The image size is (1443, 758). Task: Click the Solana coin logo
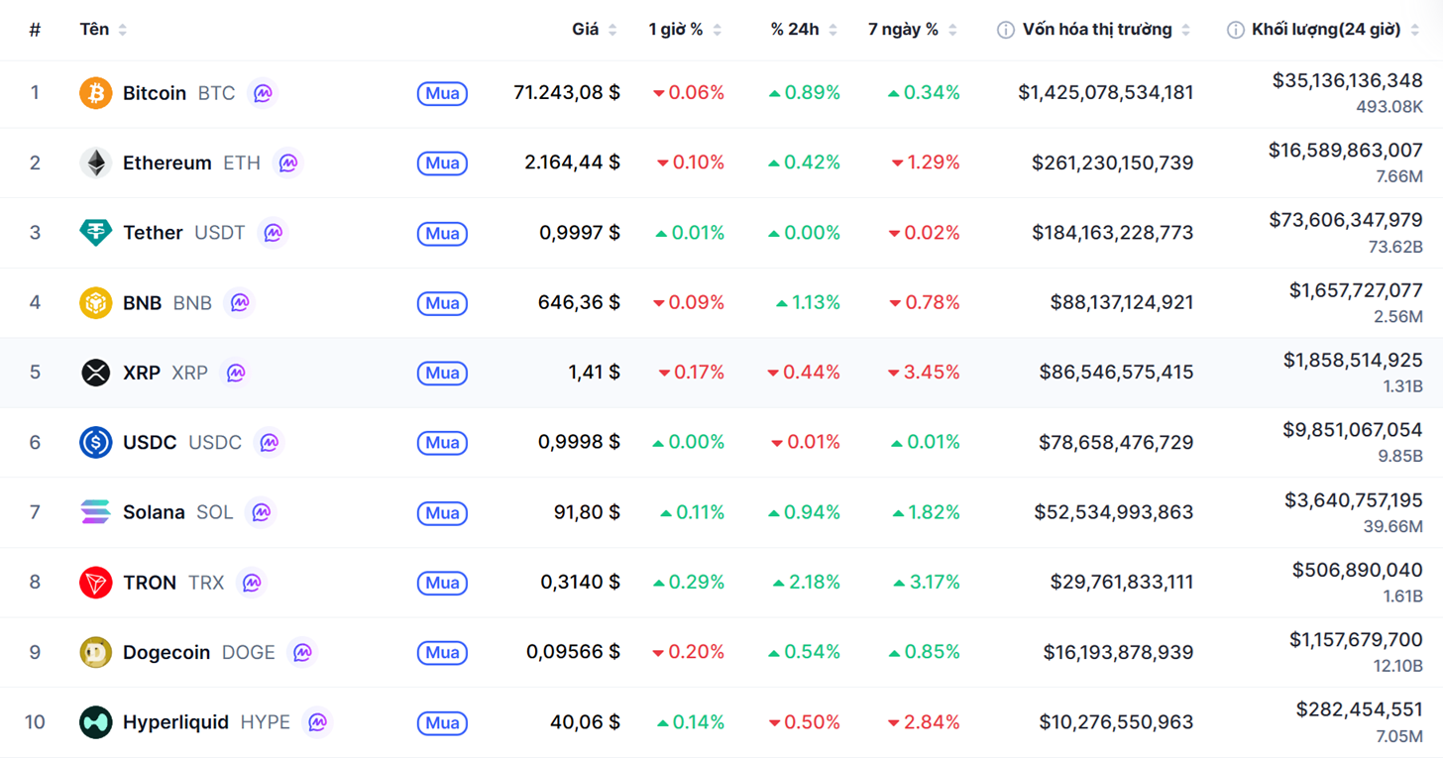pyautogui.click(x=95, y=512)
